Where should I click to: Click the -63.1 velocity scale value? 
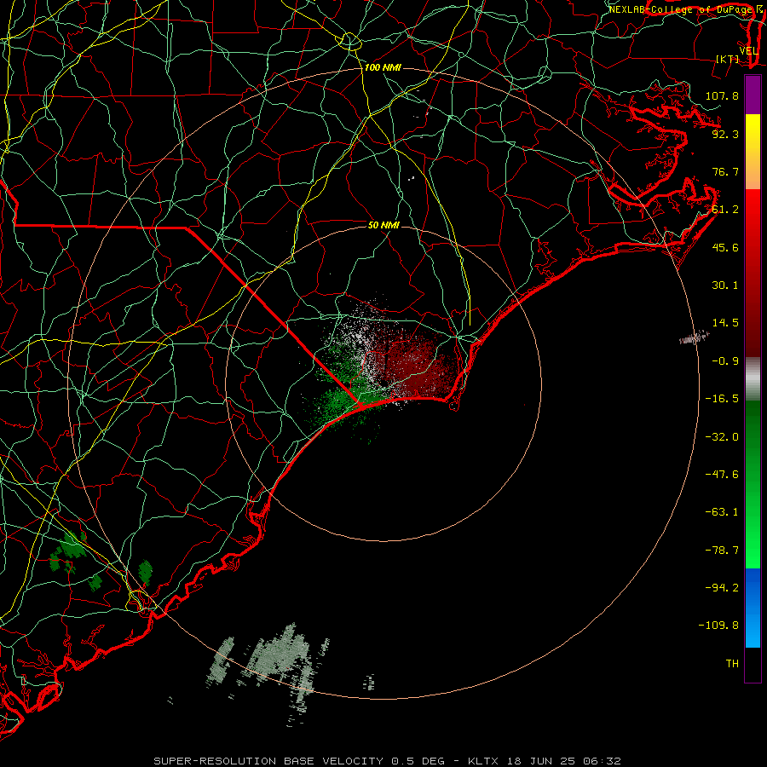722,512
